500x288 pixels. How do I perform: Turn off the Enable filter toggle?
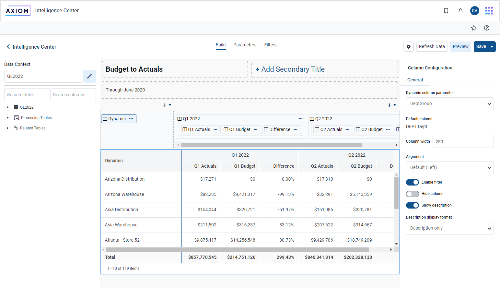pos(413,182)
